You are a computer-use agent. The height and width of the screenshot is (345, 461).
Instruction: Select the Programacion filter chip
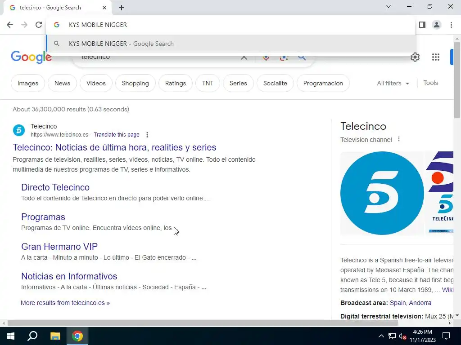pyautogui.click(x=323, y=83)
